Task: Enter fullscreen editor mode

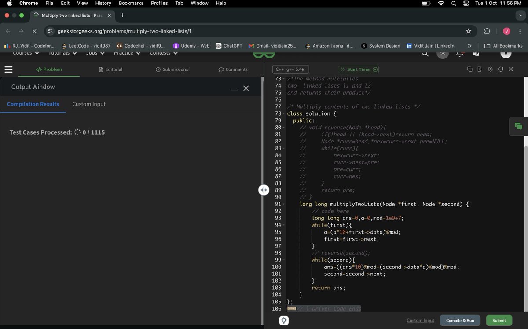Action: [x=511, y=69]
